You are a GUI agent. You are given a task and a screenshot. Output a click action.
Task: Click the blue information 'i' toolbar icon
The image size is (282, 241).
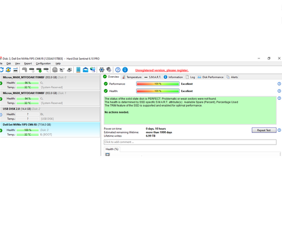point(125,70)
